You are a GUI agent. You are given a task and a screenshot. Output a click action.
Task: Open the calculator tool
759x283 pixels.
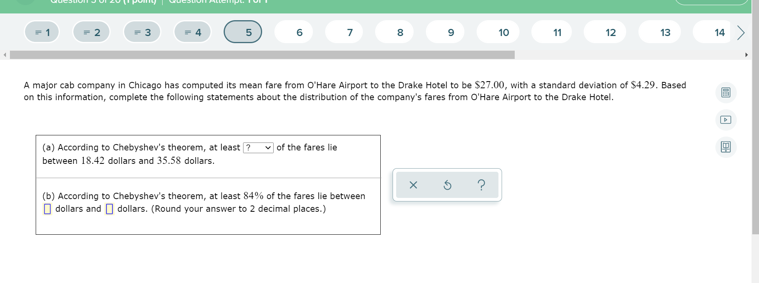pyautogui.click(x=726, y=92)
